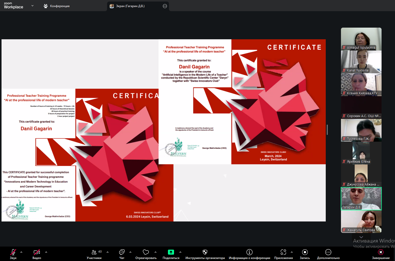
Task: Open the Zoom Workplace dropdown chevron
Action: coord(32,6)
